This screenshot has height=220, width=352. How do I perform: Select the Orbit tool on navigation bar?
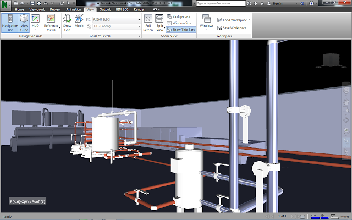coord(346,120)
